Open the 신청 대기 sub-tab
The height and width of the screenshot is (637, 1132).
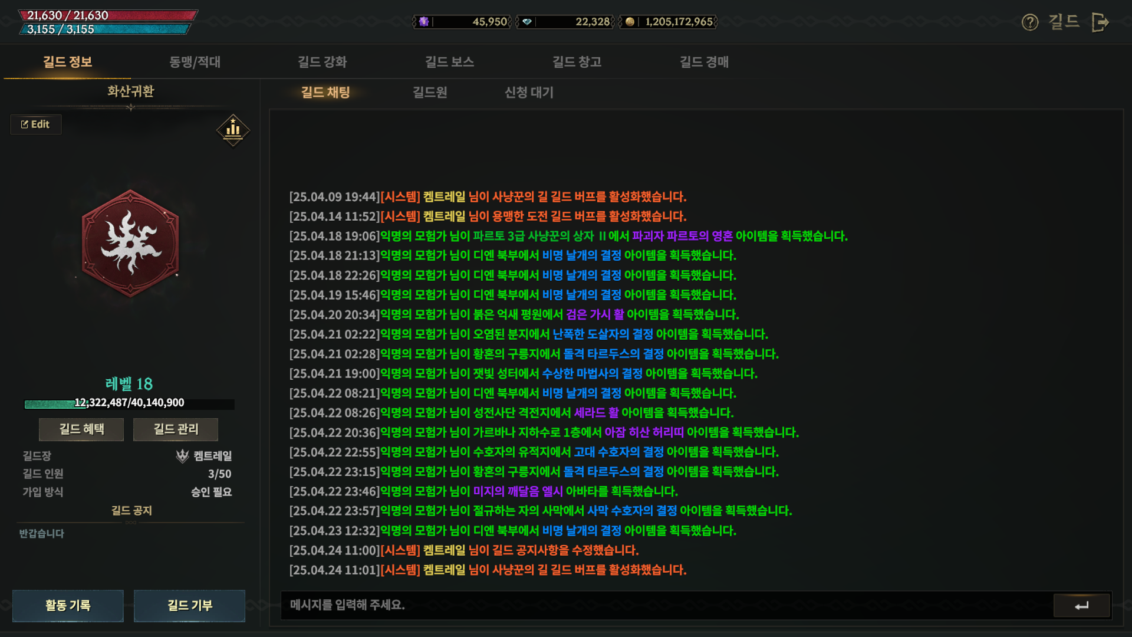point(529,93)
